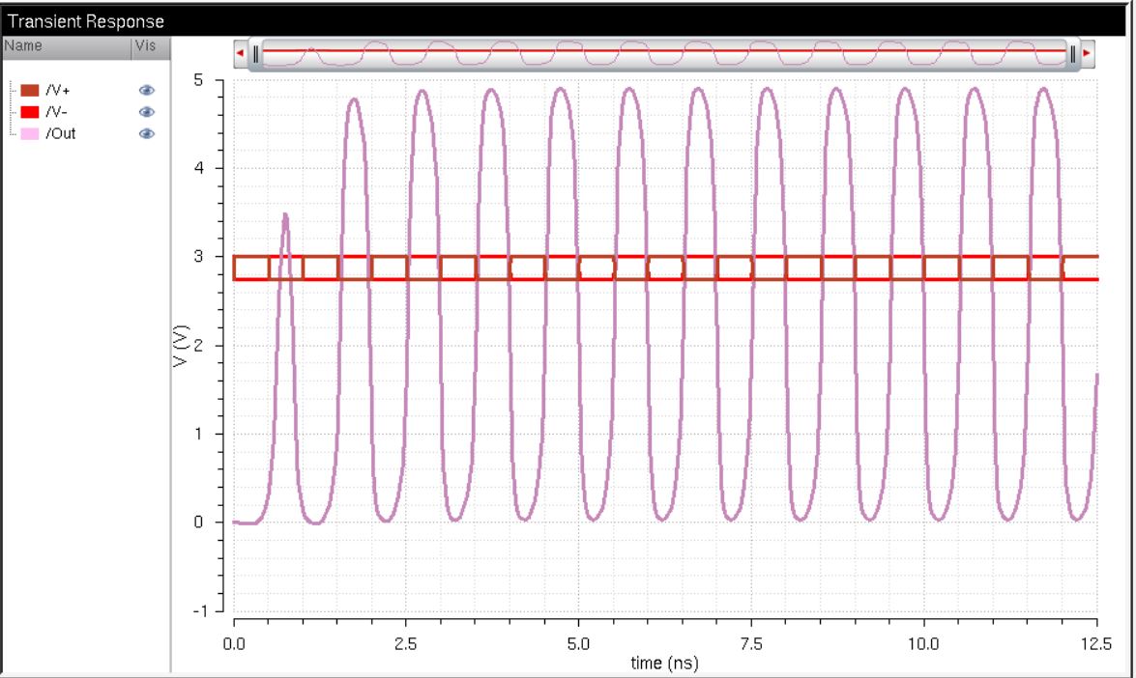This screenshot has width=1136, height=678.
Task: Click the time (ns) axis label
Action: [664, 663]
